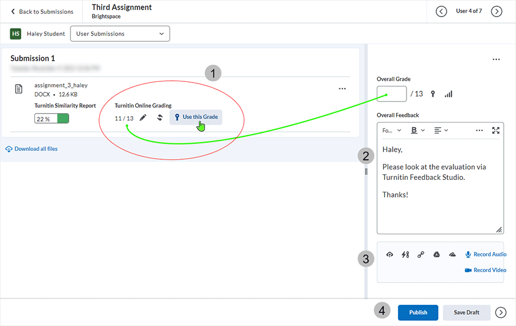Image resolution: width=516 pixels, height=326 pixels.
Task: Click the HS student avatar
Action: (x=15, y=34)
